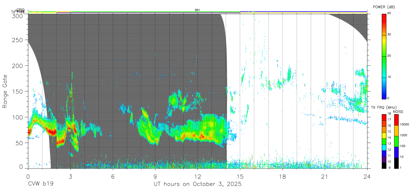413x191 pixels.
Task: Pick the red top swatch in NOISE legend
Action: [397, 120]
